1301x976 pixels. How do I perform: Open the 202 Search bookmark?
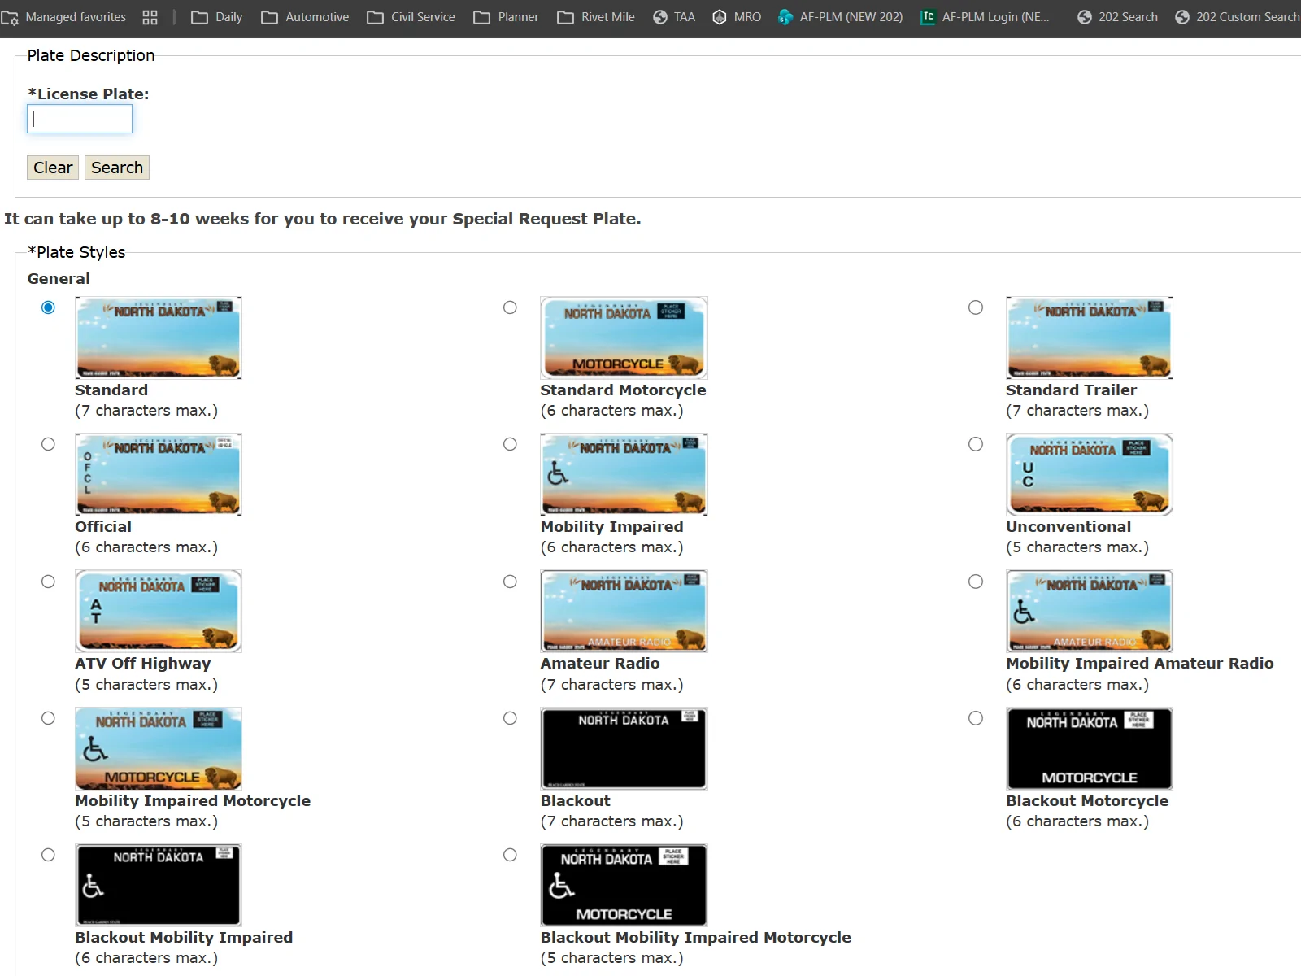[1117, 17]
